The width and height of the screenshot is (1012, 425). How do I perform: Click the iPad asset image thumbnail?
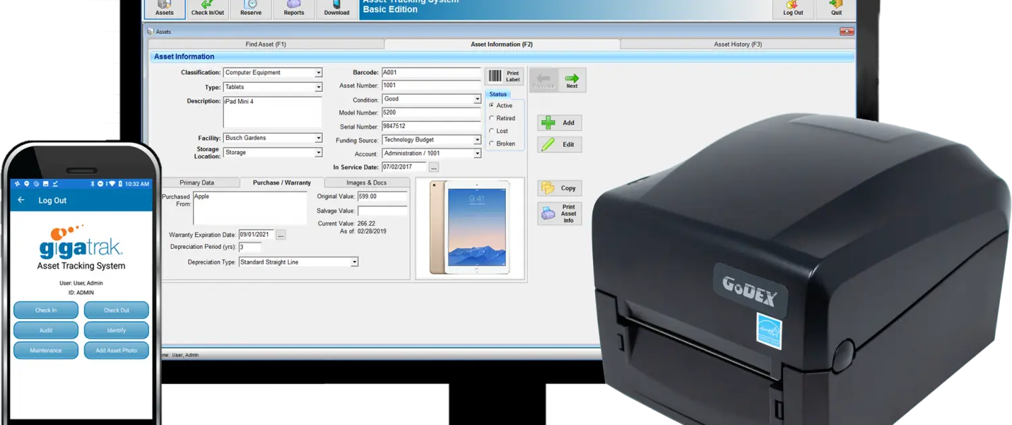470,228
